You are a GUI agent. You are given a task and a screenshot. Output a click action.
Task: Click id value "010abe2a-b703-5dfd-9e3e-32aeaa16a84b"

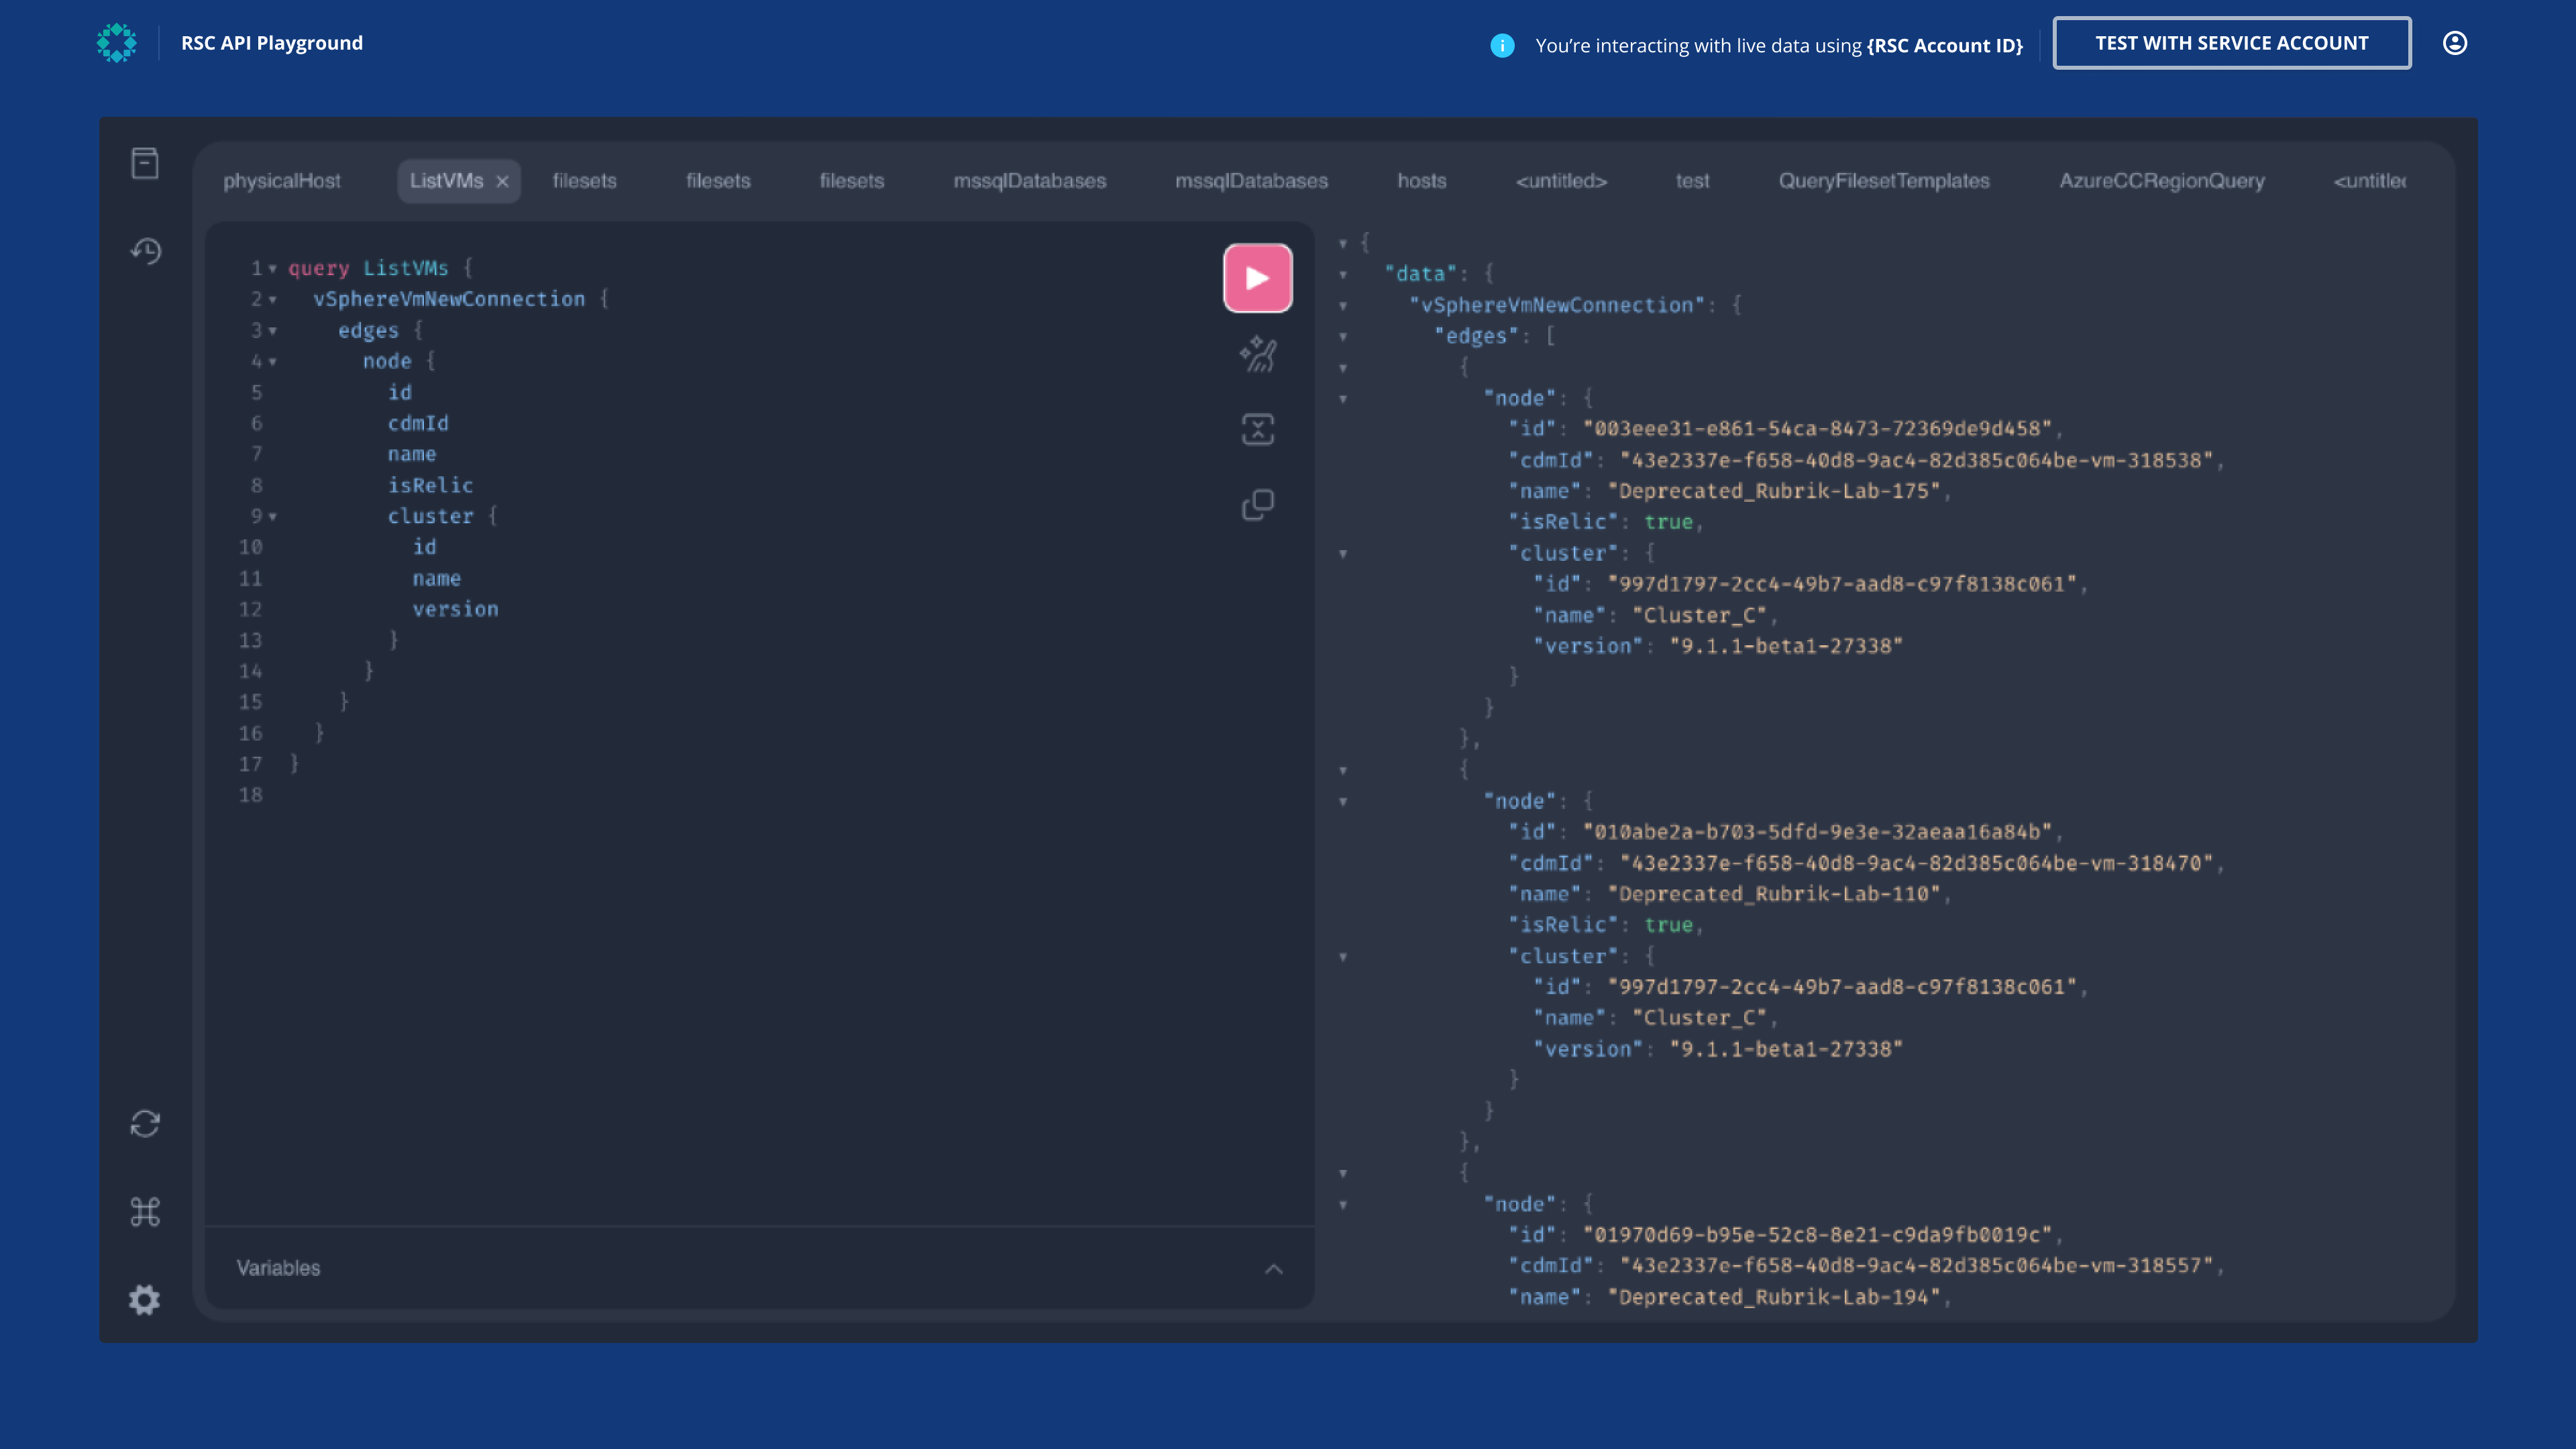coord(1817,832)
